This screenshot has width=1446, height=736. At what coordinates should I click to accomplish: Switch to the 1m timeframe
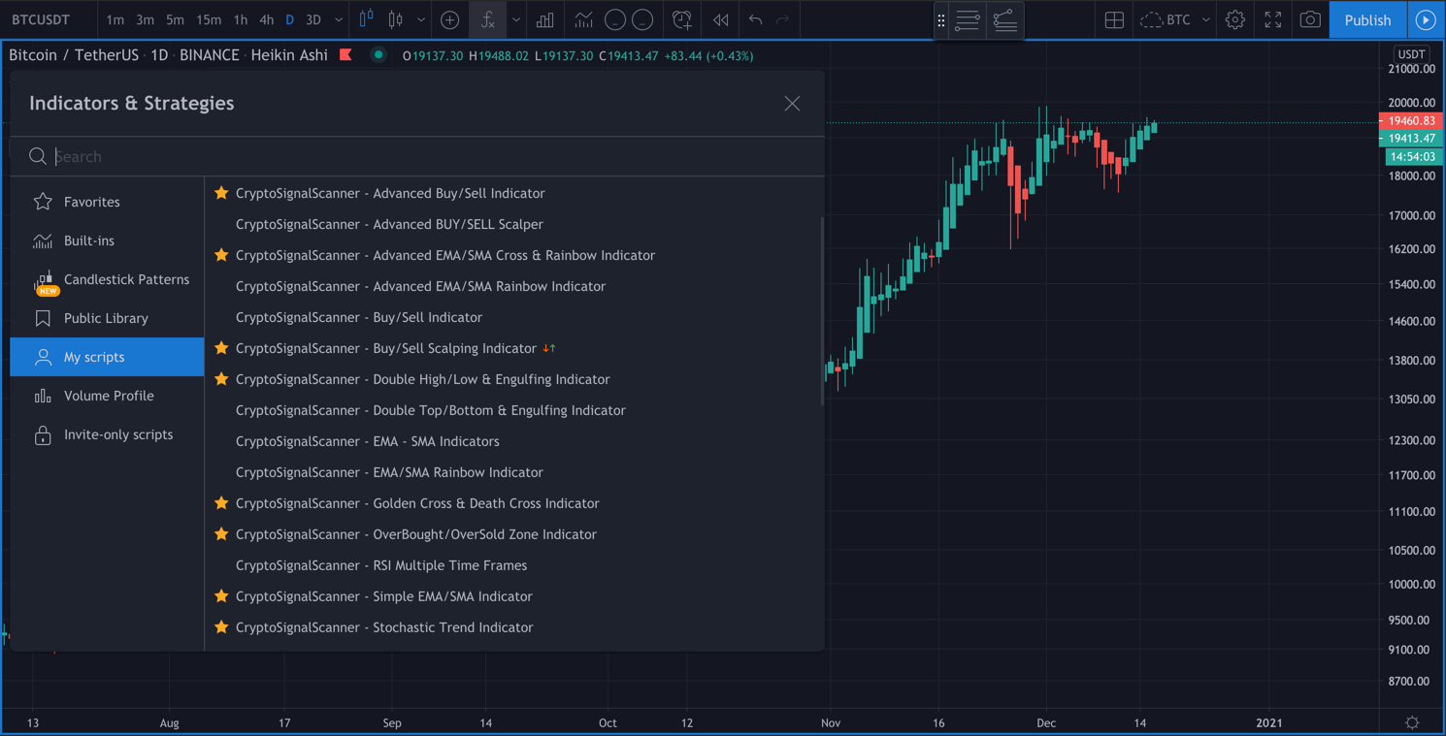click(x=115, y=19)
